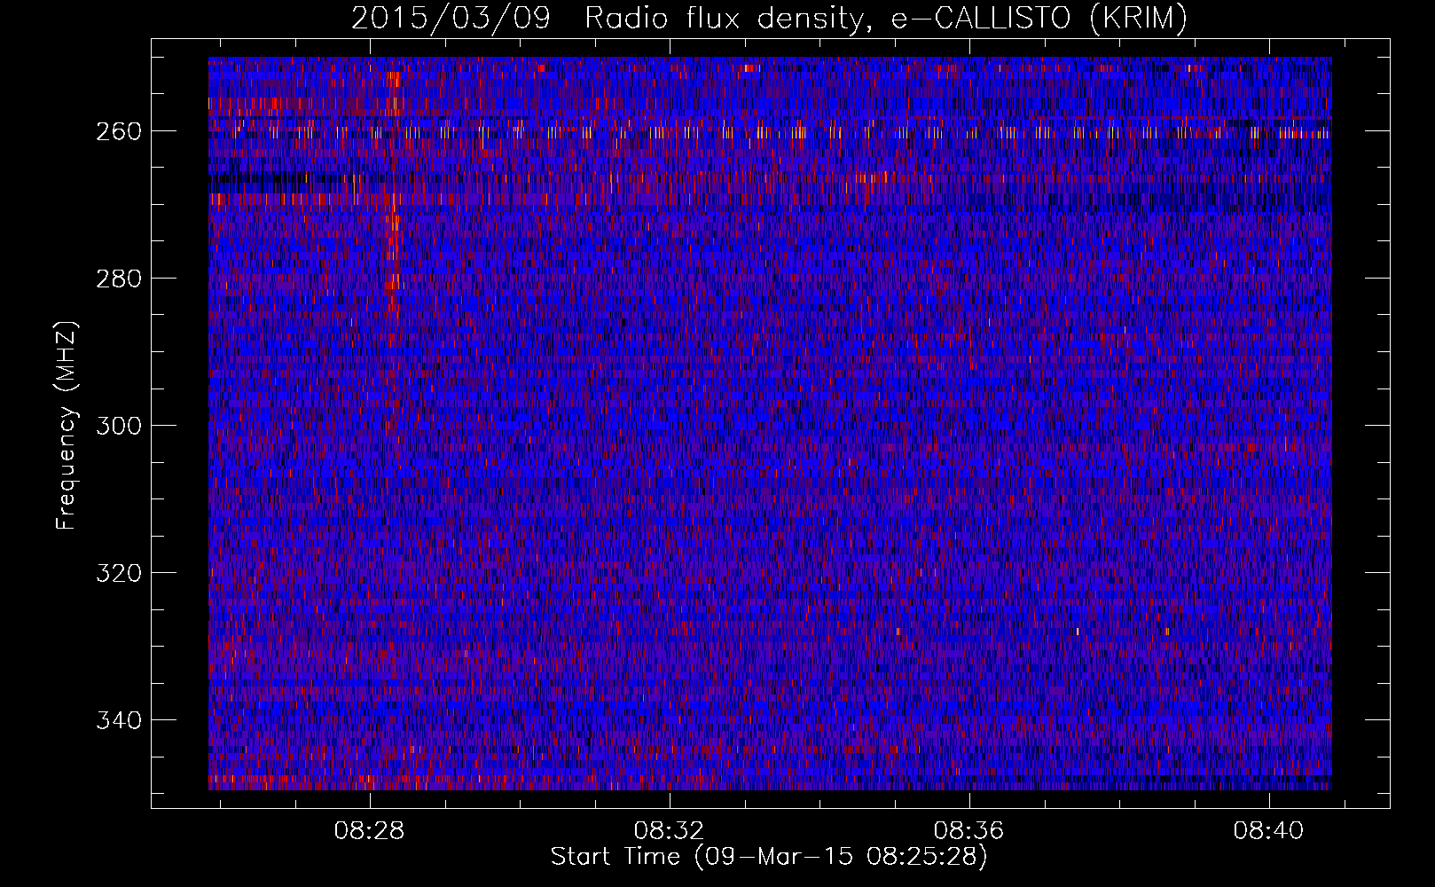Viewport: 1435px width, 887px height.
Task: Click the Start Time axis caption
Action: click(769, 858)
